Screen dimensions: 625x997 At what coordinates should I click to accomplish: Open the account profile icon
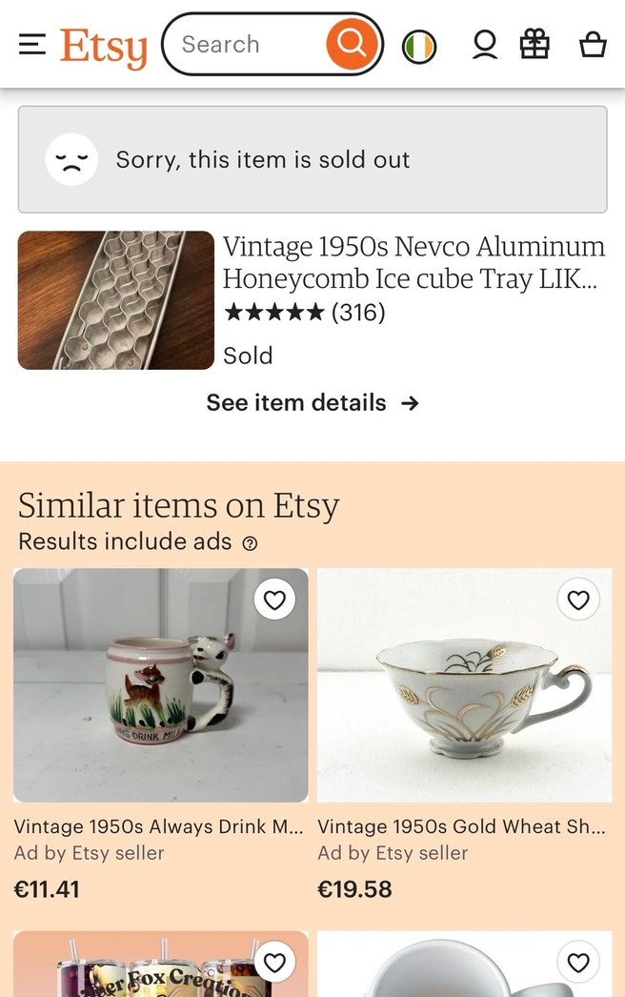485,45
